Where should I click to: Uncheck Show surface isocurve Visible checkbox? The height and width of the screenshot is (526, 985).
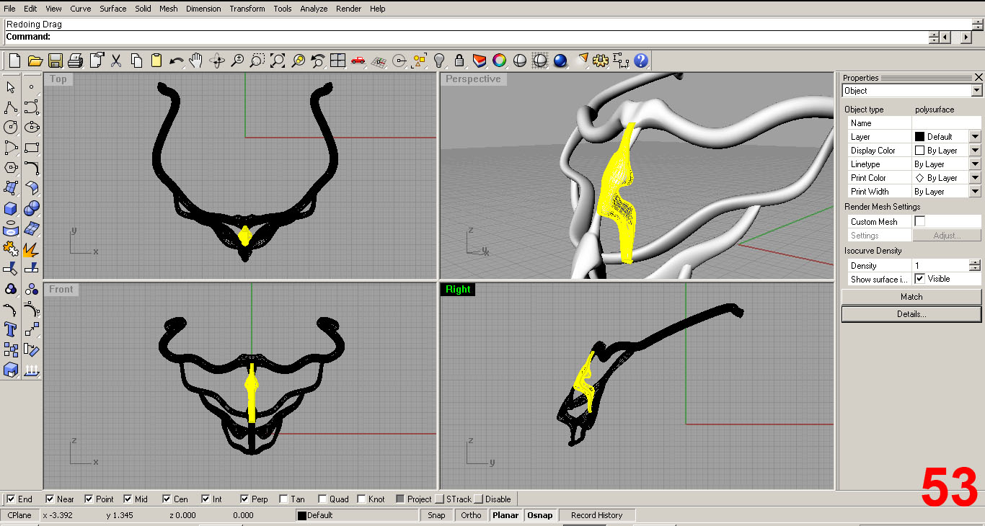[919, 279]
